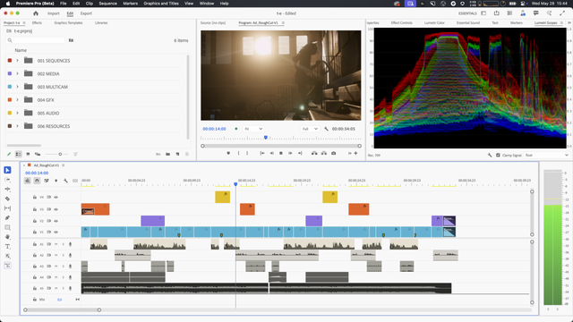Select the Track Select Forward tool

coord(7,180)
